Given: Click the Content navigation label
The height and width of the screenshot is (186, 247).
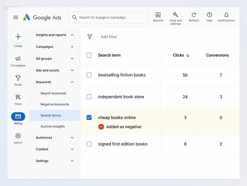Looking at the screenshot, I should 42,149.
